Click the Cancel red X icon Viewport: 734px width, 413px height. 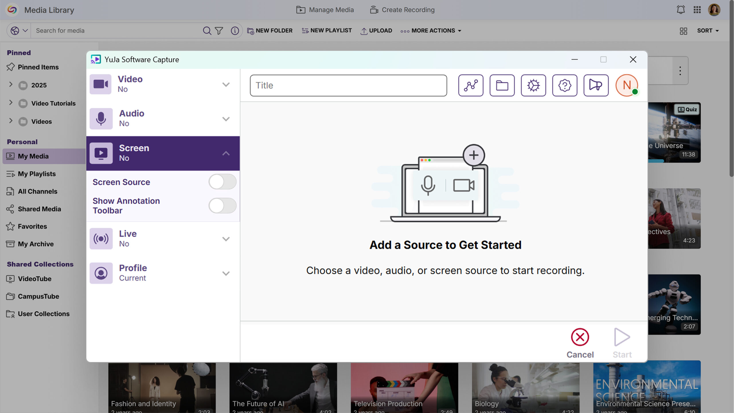(580, 337)
